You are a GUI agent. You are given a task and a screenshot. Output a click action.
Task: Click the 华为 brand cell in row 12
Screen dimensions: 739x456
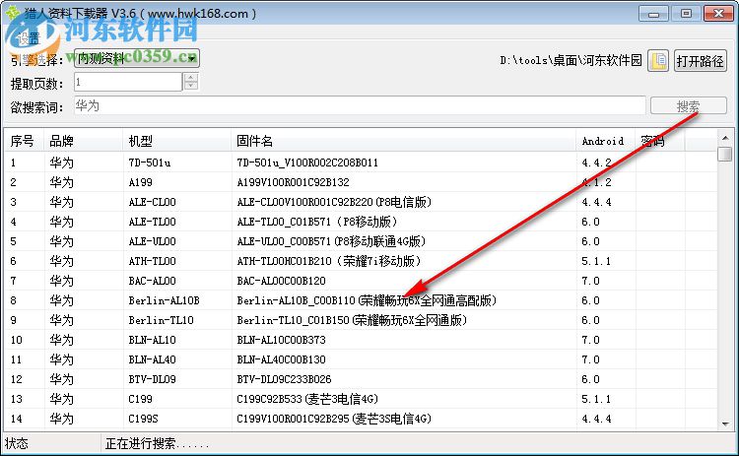[62, 379]
